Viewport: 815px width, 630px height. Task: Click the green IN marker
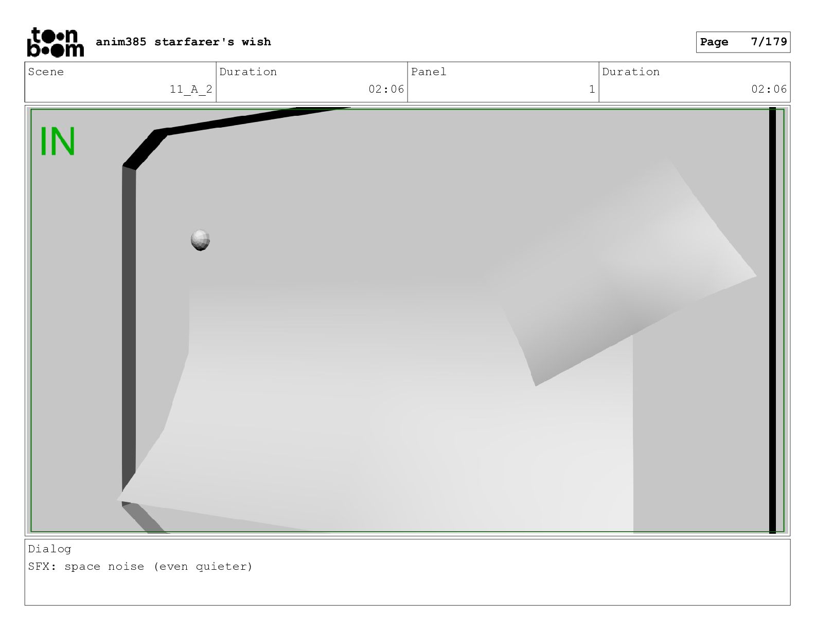[58, 142]
